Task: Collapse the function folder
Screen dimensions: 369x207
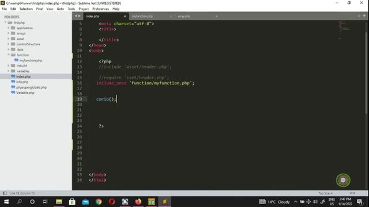Action: (x=9, y=55)
